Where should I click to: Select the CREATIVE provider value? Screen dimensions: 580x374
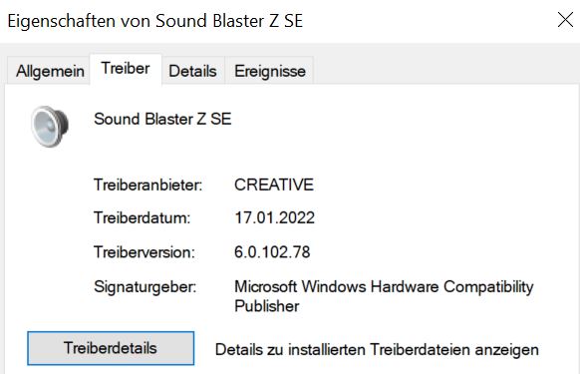(274, 185)
